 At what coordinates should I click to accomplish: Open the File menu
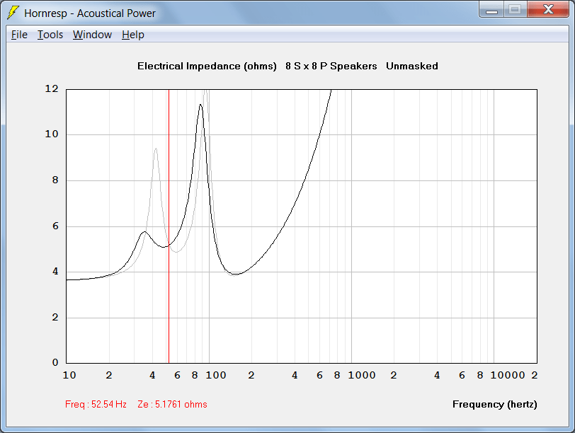19,35
